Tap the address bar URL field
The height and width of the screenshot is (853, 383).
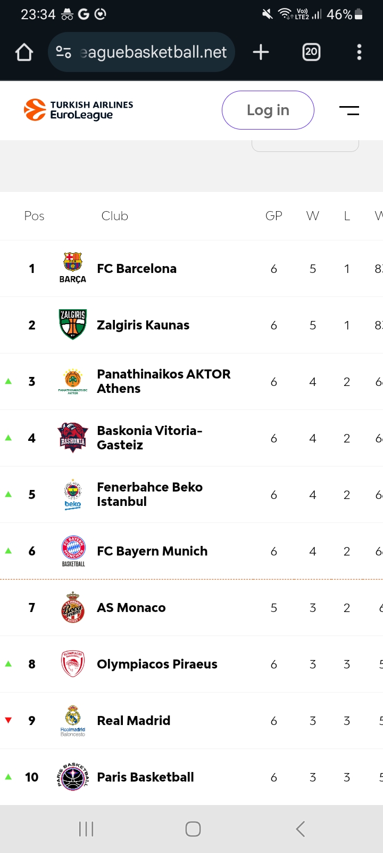pyautogui.click(x=153, y=52)
